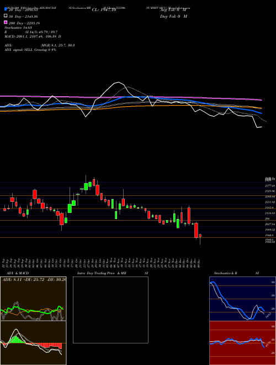Viewport: 276px width, 365px height.
Task: Click the Stochastics: 14.63 readout
Action: click(18, 28)
